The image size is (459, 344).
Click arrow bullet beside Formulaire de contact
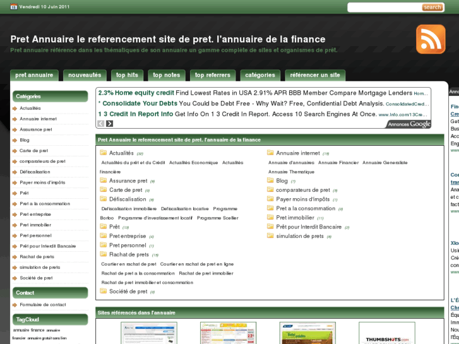pos(15,305)
